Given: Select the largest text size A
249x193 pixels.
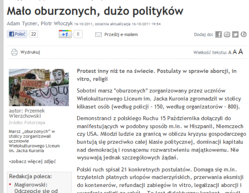Looking at the screenshot, I should tap(241, 52).
